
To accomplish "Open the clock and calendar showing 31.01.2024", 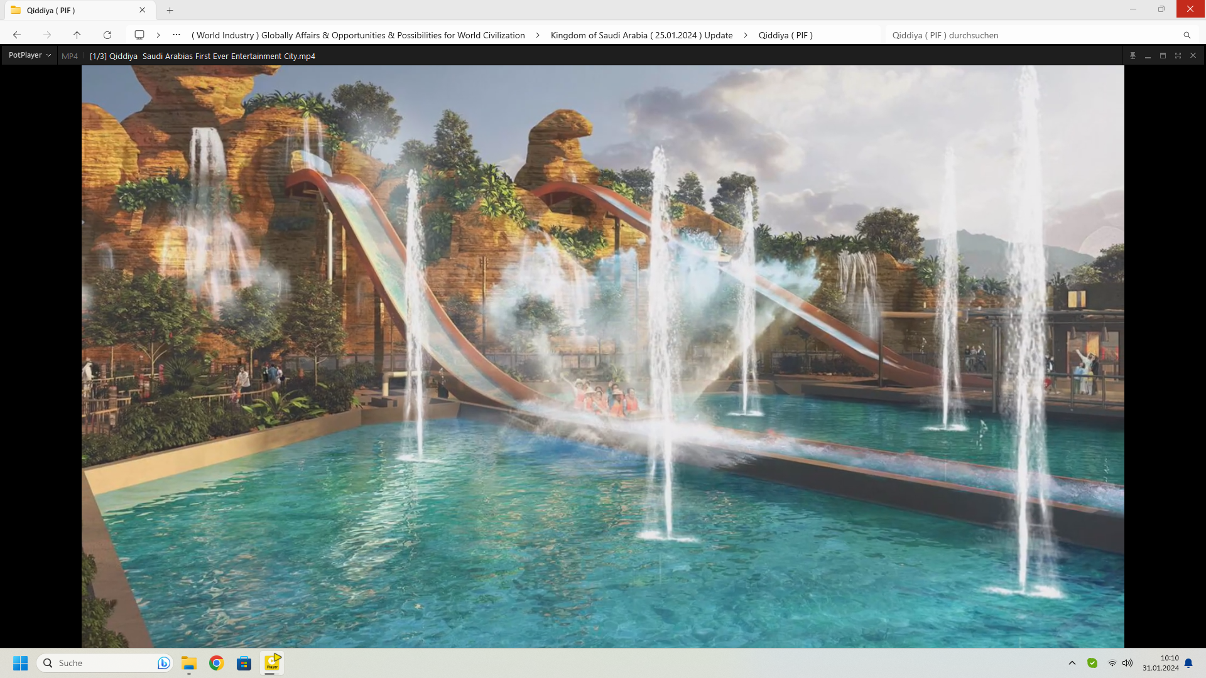I will coord(1161,663).
